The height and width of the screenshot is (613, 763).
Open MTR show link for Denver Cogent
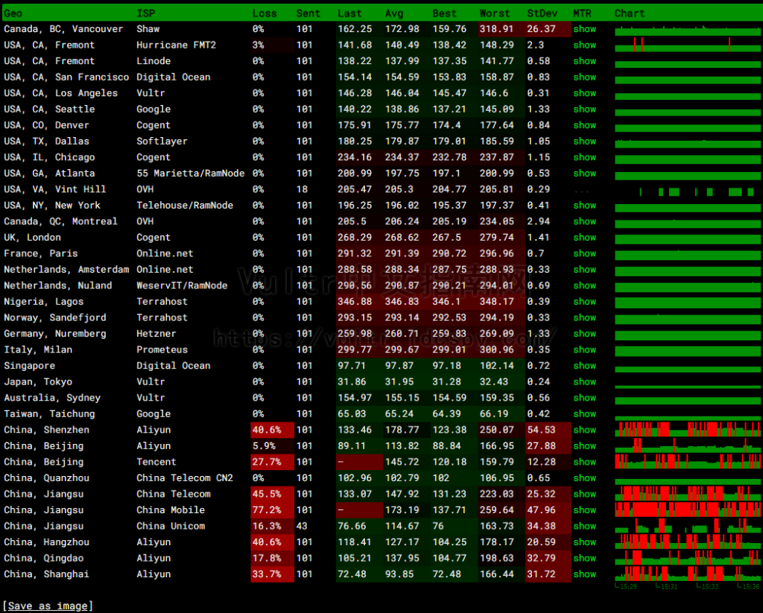[x=584, y=126]
